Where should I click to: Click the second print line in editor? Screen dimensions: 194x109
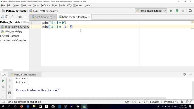57,27
